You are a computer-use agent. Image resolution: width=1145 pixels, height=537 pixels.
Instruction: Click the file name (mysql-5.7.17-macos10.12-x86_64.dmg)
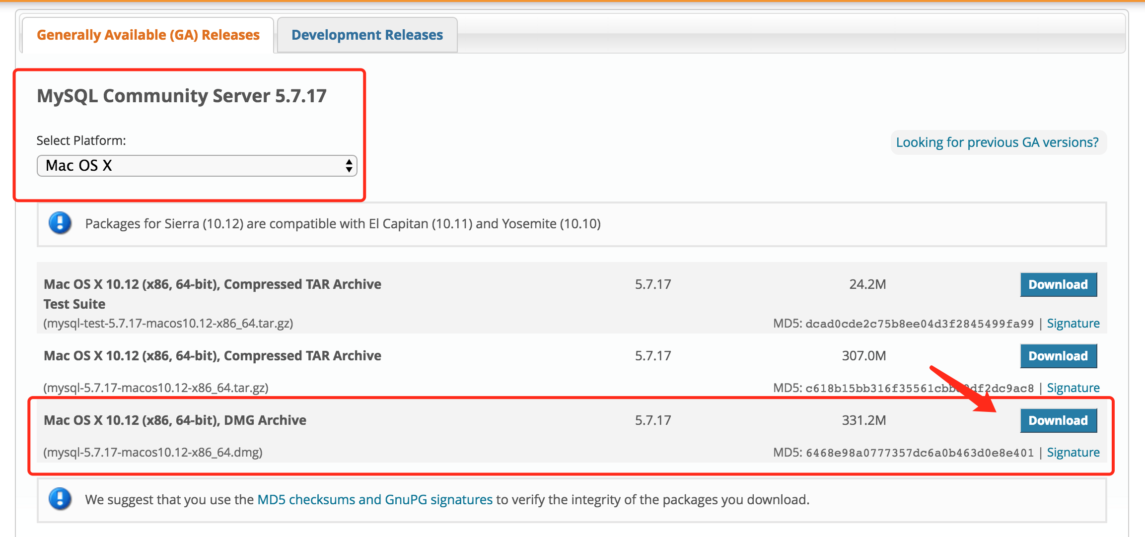pyautogui.click(x=153, y=453)
